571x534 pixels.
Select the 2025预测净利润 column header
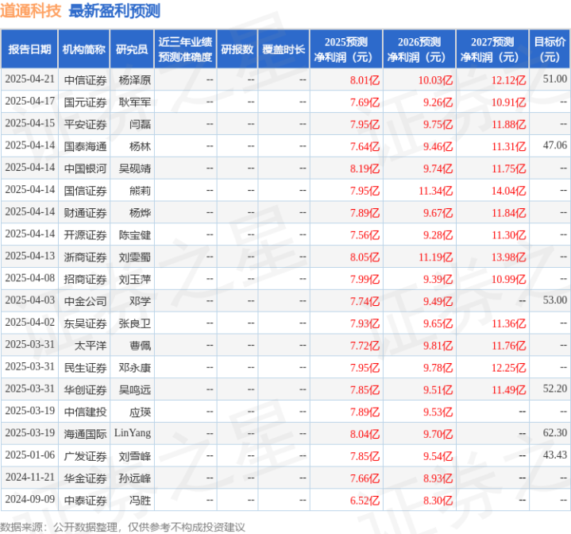346,49
